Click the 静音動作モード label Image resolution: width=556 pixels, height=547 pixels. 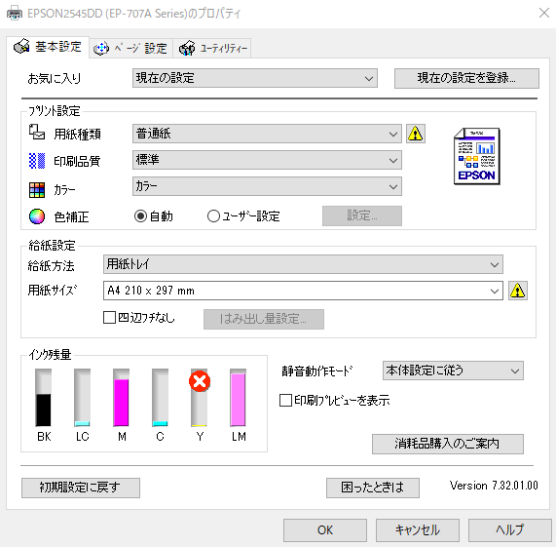317,371
